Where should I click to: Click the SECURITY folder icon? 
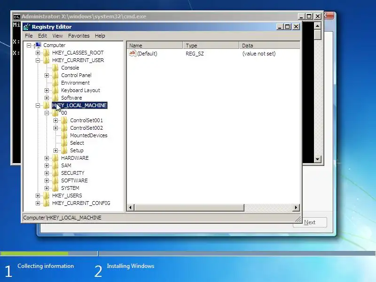[x=55, y=173]
